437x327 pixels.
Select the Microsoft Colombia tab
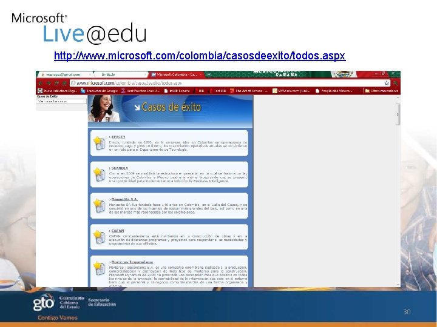(175, 74)
